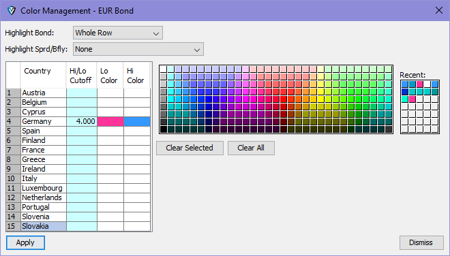Click the Hi Color column header

(137, 75)
